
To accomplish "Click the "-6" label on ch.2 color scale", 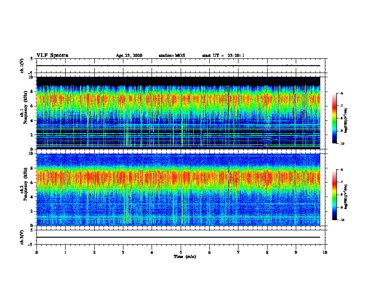I will tap(341, 170).
